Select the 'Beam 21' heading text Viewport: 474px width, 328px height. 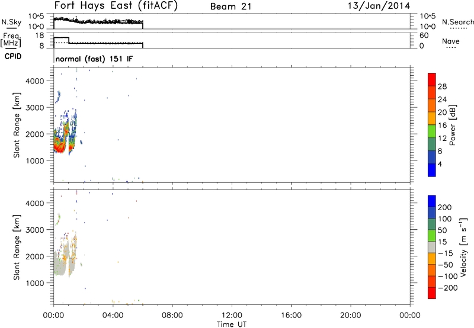click(x=230, y=7)
